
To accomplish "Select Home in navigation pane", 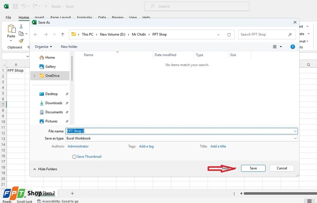I will pos(50,57).
